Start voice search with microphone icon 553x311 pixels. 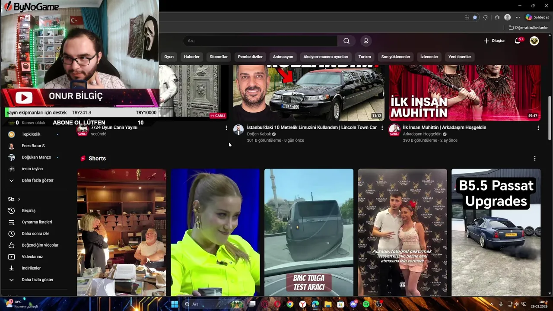[366, 41]
